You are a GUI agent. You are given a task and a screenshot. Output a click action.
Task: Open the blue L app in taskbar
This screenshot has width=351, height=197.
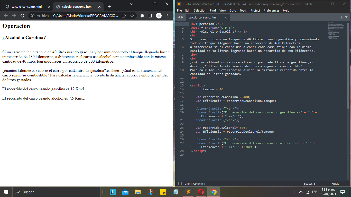113,192
